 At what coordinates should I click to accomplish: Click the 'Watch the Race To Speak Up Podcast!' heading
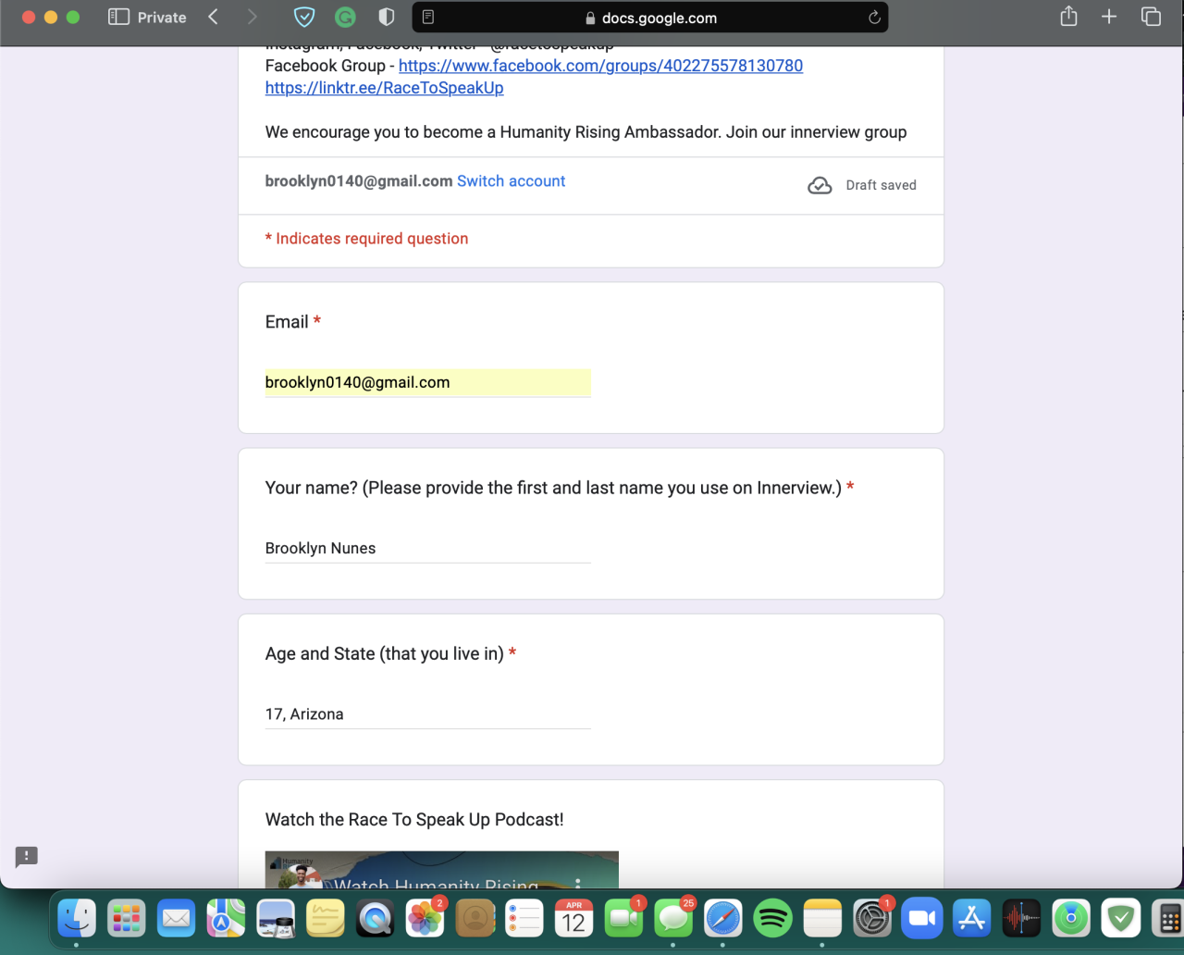(x=414, y=820)
